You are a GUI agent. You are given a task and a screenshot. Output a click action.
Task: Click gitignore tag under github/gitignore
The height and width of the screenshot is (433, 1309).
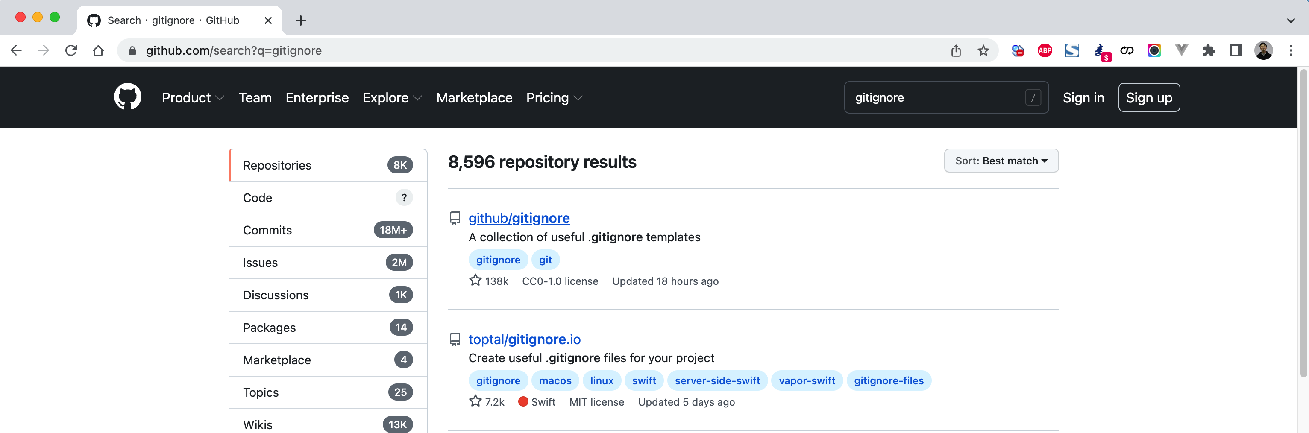coord(498,260)
